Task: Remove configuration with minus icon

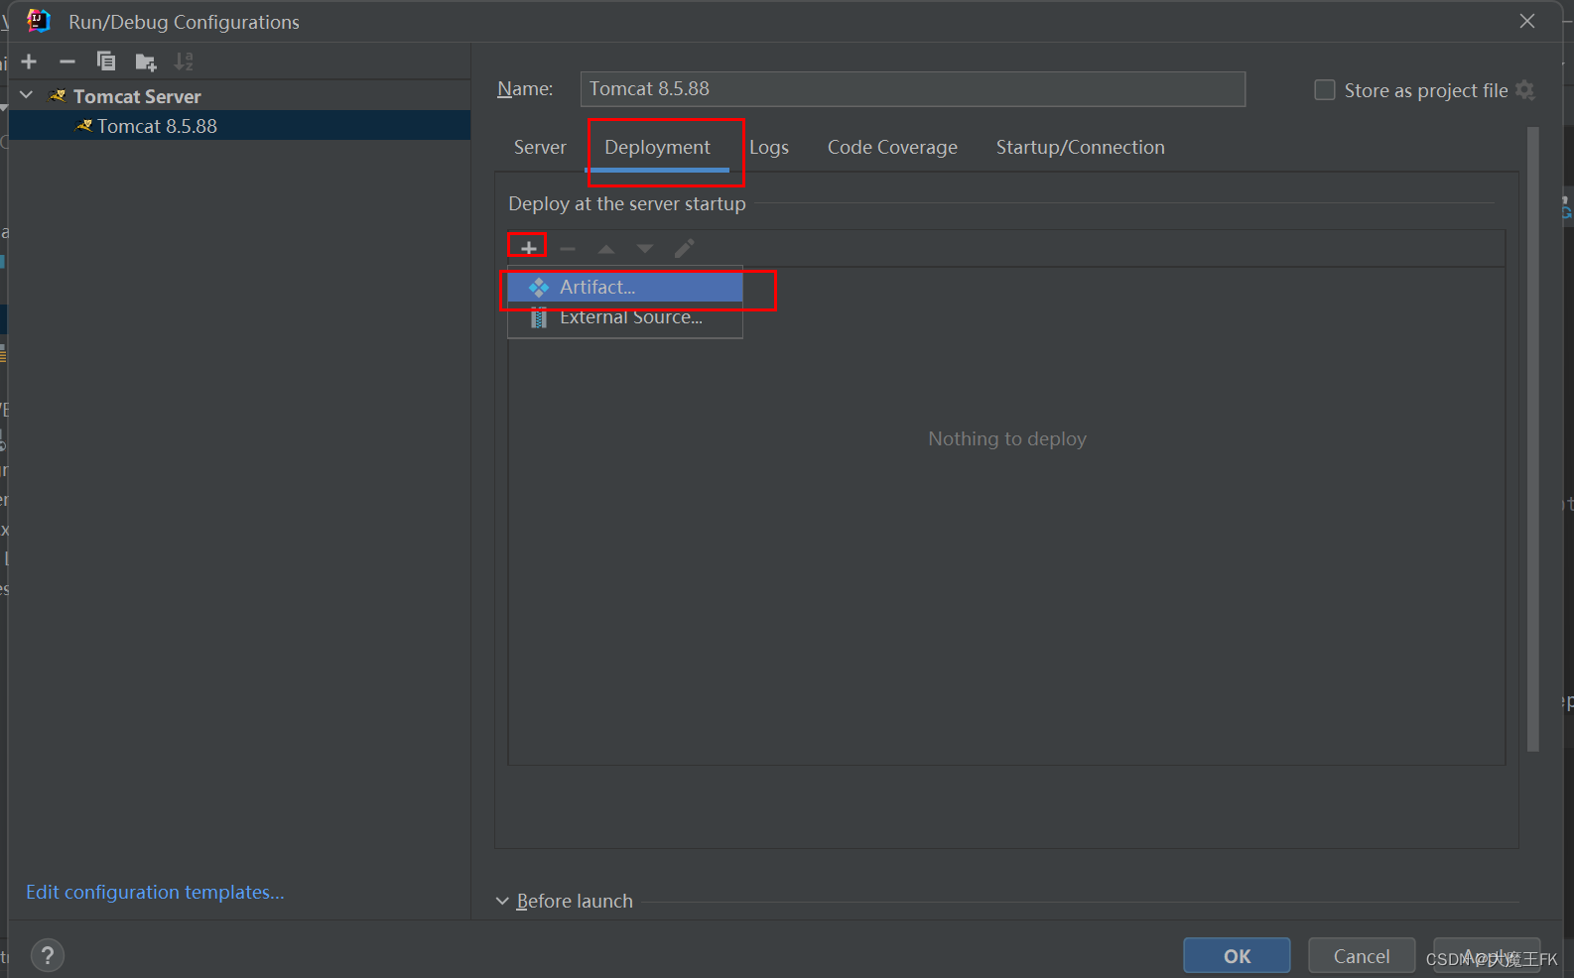Action: point(67,61)
